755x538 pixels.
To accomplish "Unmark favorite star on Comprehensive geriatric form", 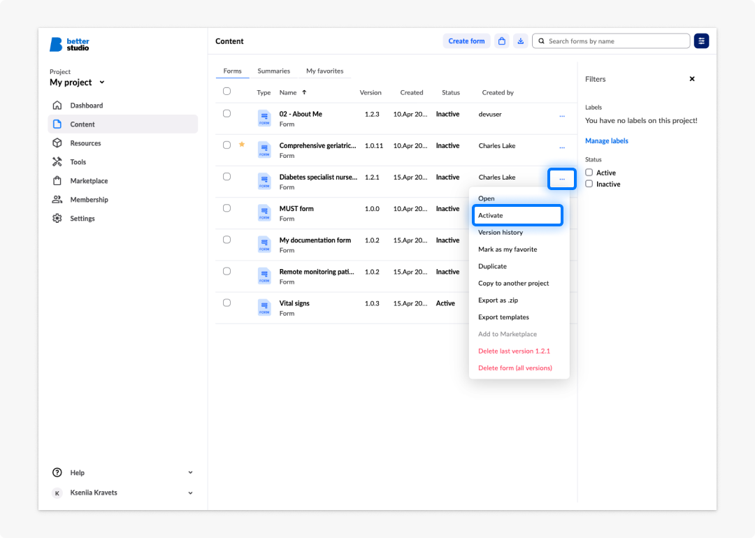I will coord(242,144).
